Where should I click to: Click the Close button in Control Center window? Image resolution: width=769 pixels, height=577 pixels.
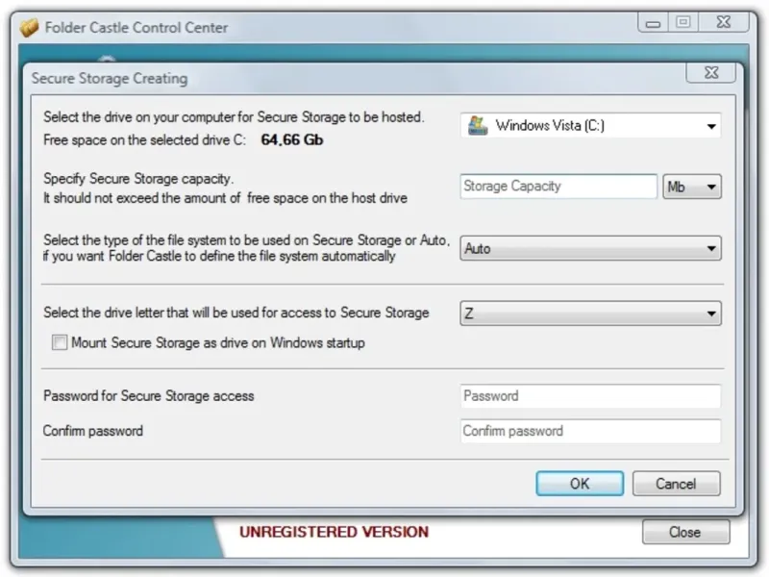(x=685, y=532)
